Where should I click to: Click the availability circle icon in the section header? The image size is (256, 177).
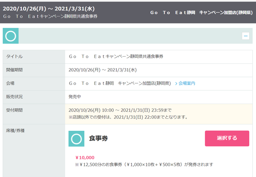pyautogui.click(x=11, y=36)
